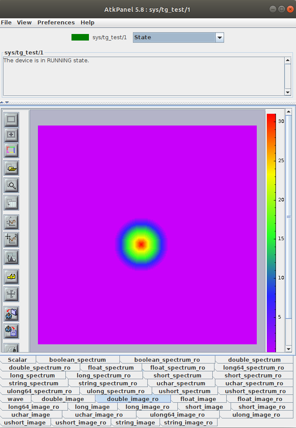Open the float_image_ro tab
Screen dimensions: 296x428
tap(260, 399)
